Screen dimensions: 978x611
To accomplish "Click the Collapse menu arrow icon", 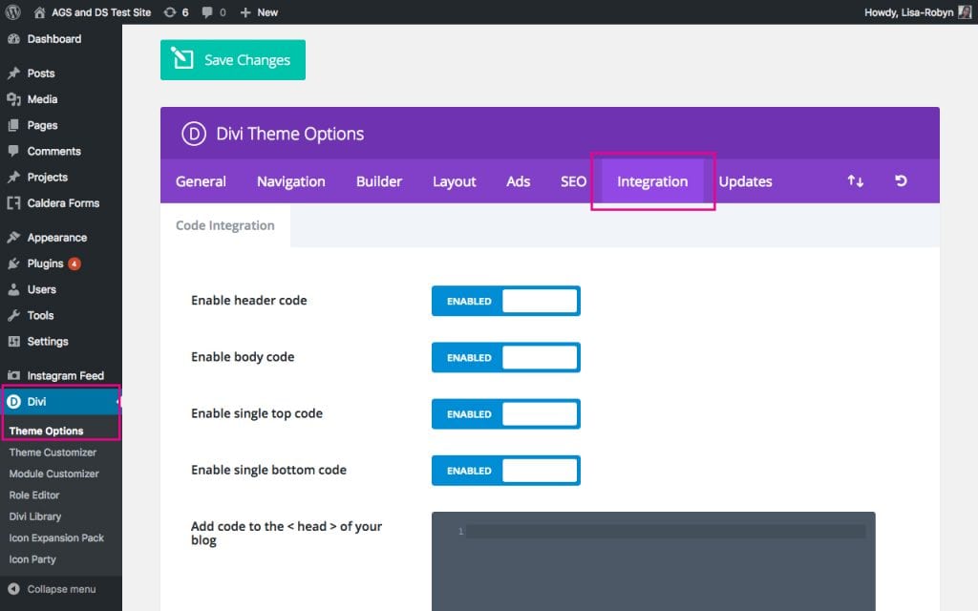I will pyautogui.click(x=13, y=589).
